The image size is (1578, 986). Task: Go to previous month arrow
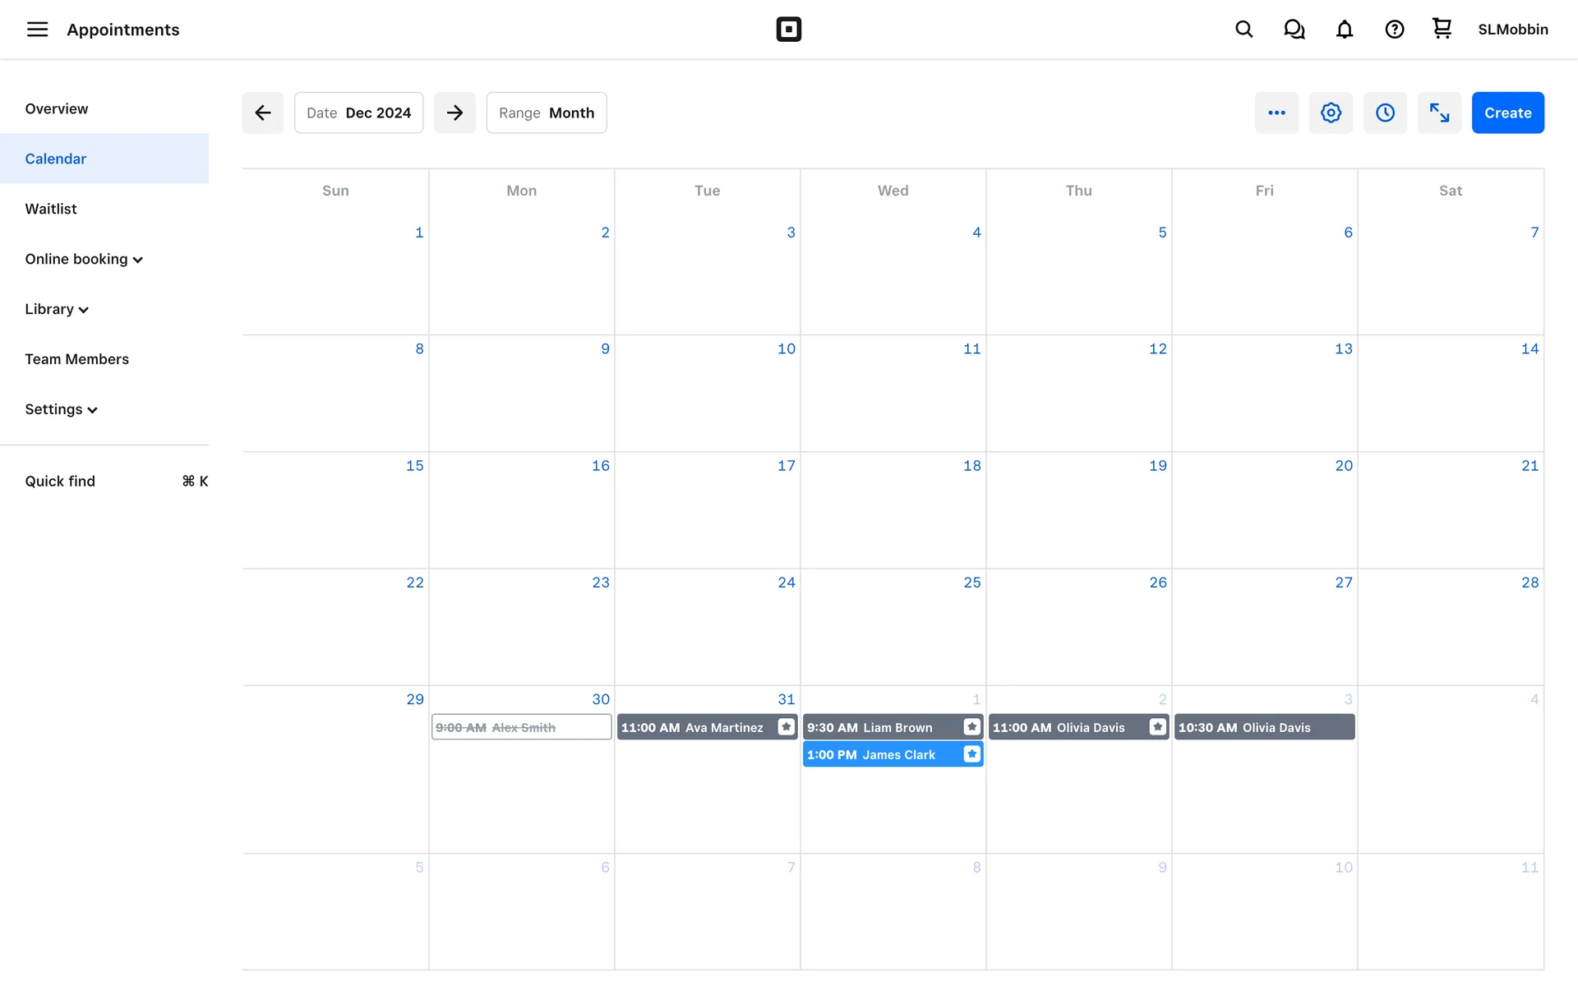pyautogui.click(x=263, y=113)
